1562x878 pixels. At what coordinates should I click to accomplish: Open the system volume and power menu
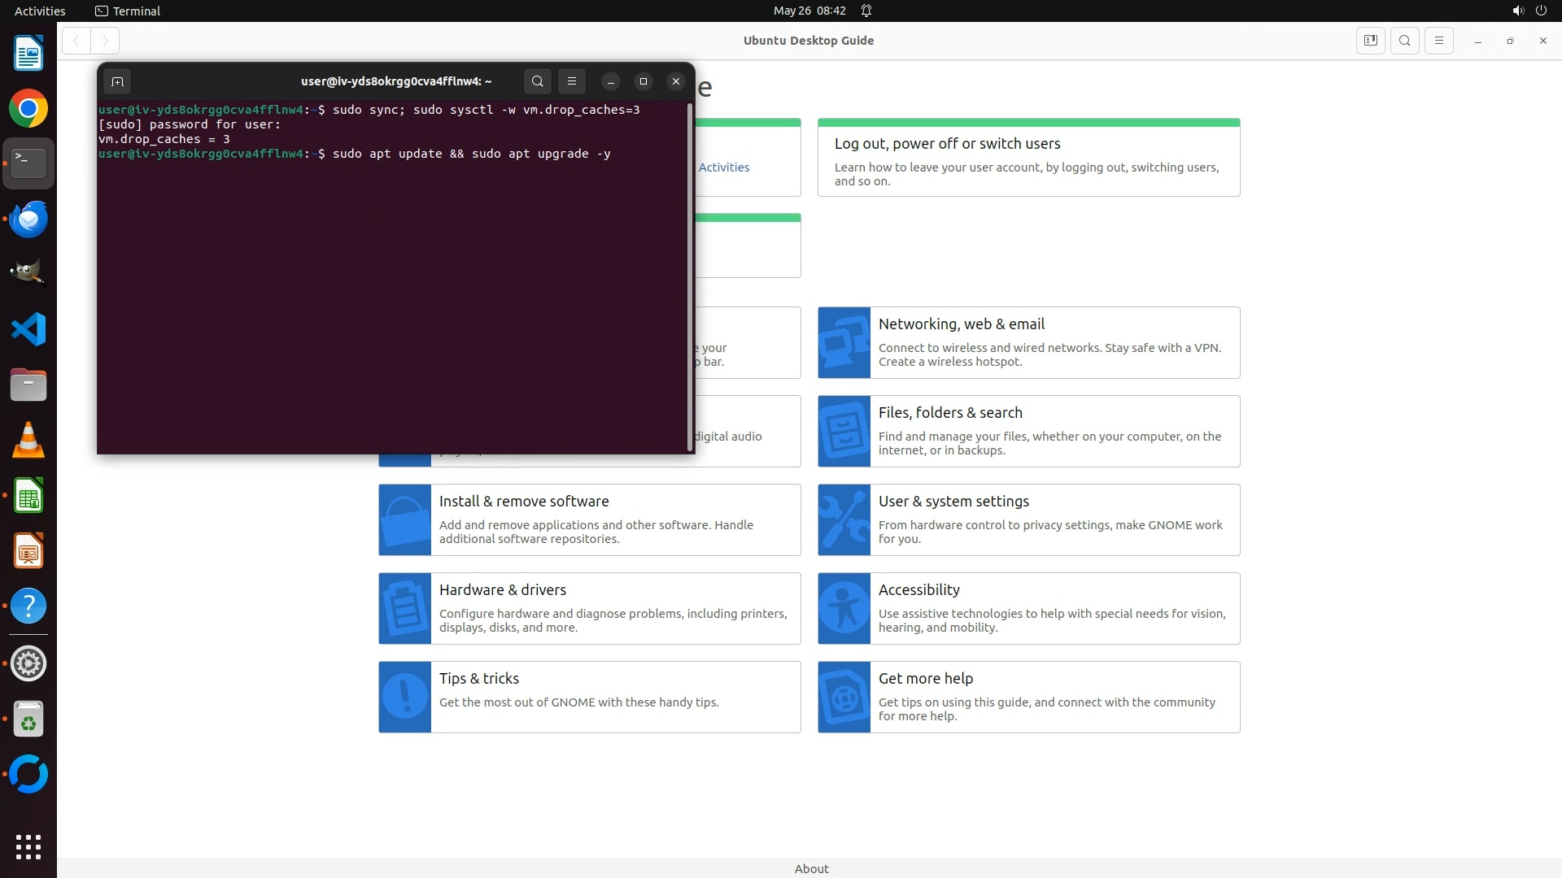click(x=1529, y=11)
